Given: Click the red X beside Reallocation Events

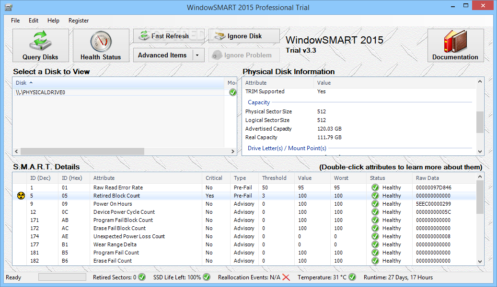Looking at the screenshot, I should click(286, 277).
